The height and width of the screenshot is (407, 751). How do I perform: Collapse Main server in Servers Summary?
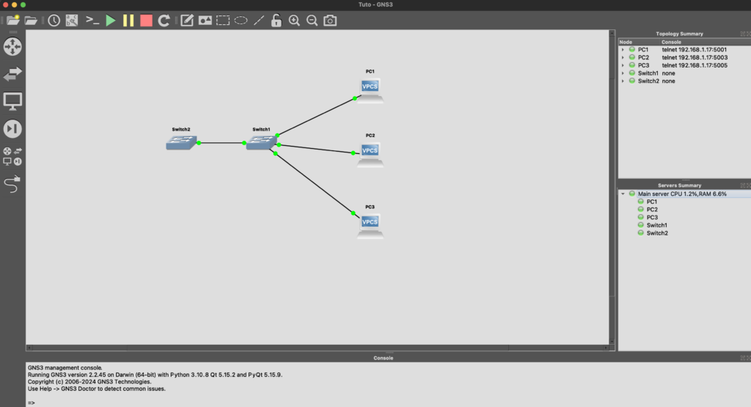click(623, 194)
